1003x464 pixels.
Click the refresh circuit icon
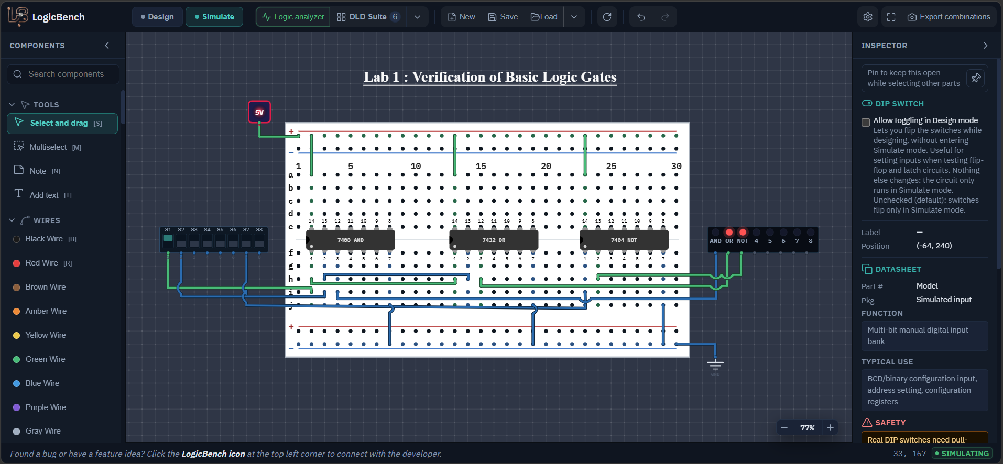(607, 17)
